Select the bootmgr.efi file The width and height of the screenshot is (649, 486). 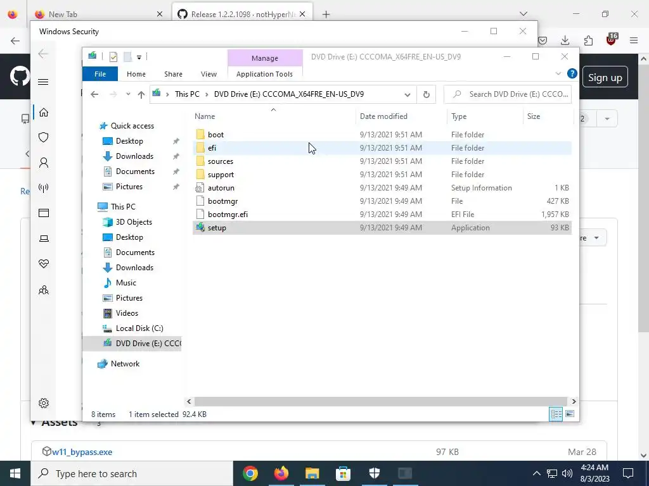pyautogui.click(x=382, y=215)
